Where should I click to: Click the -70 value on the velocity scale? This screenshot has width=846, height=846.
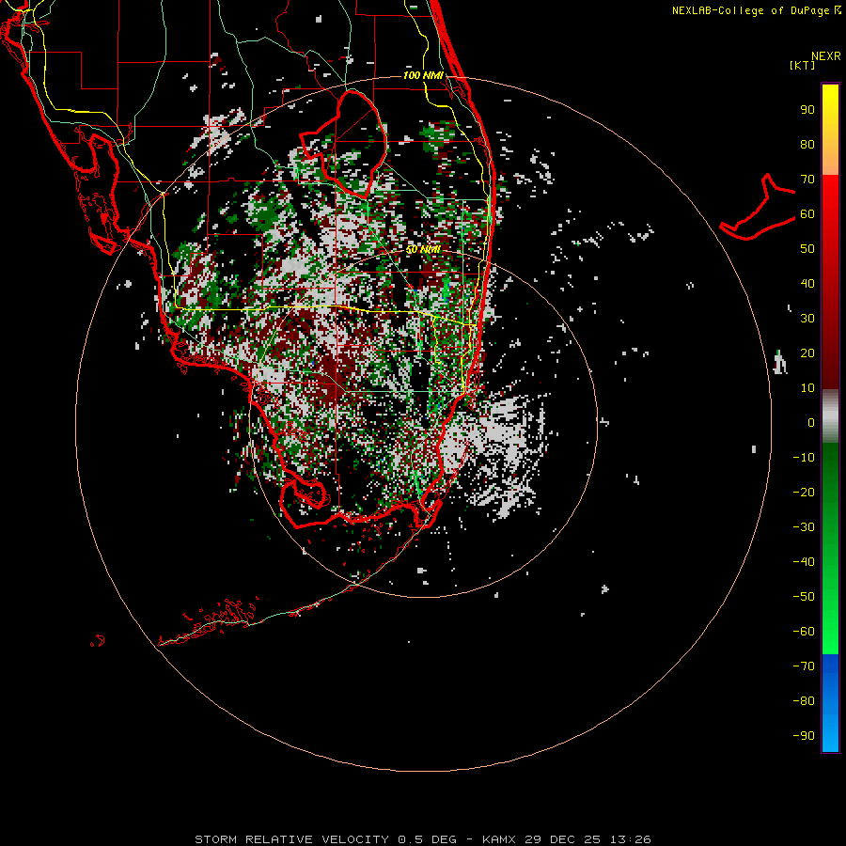804,666
